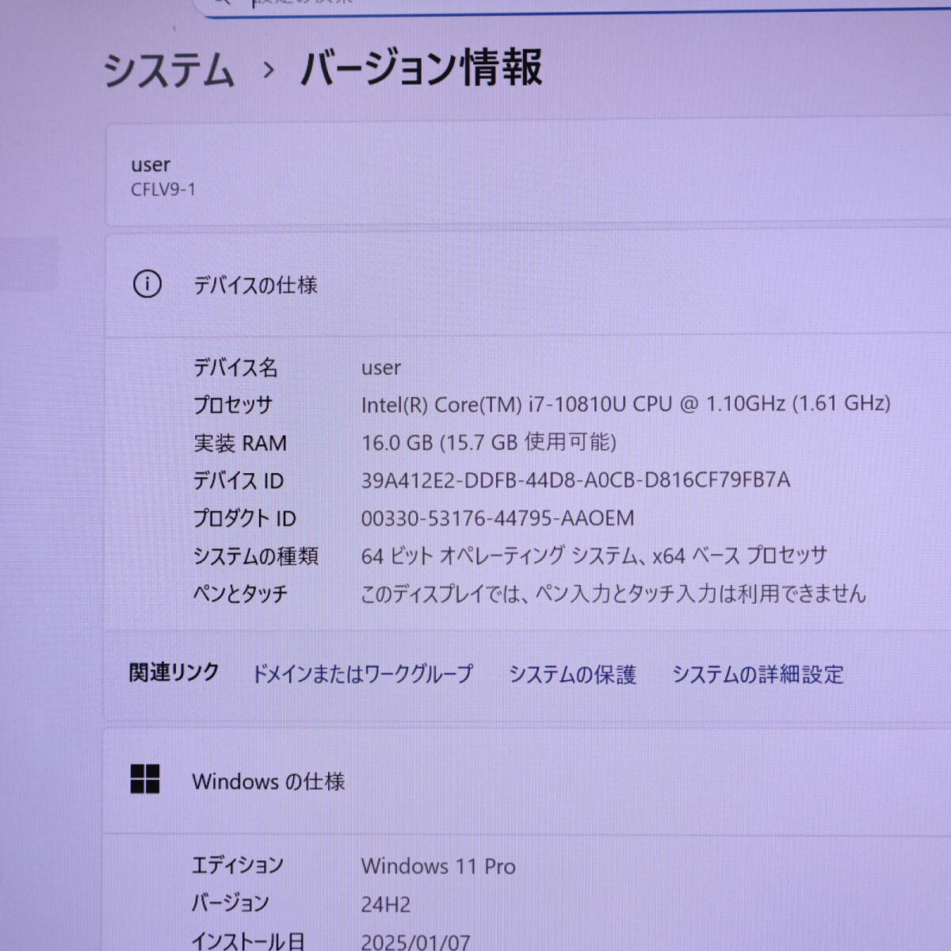Click the システム breadcrumb link

click(169, 69)
